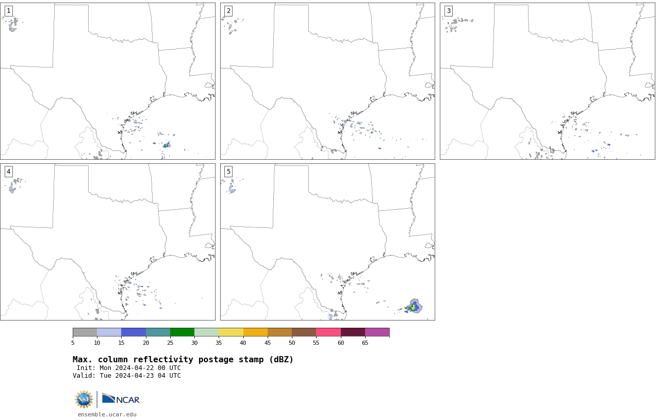Select the dark brown 50-55 dBZ swatch
The height and width of the screenshot is (420, 660).
pos(304,332)
